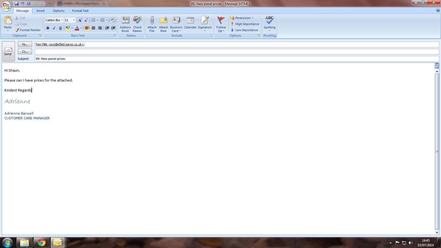The image size is (441, 248).
Task: Set message to High Importance
Action: pos(245,24)
